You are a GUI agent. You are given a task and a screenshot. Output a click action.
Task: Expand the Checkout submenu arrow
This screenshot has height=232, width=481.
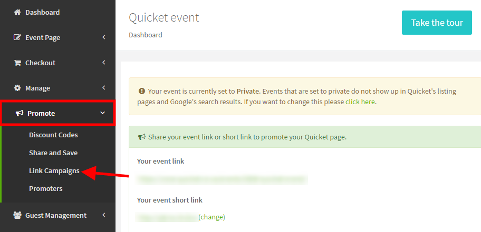click(x=104, y=63)
